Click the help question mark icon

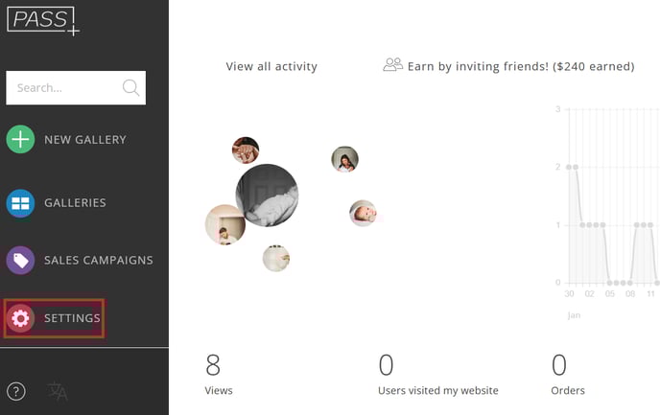pyautogui.click(x=16, y=391)
